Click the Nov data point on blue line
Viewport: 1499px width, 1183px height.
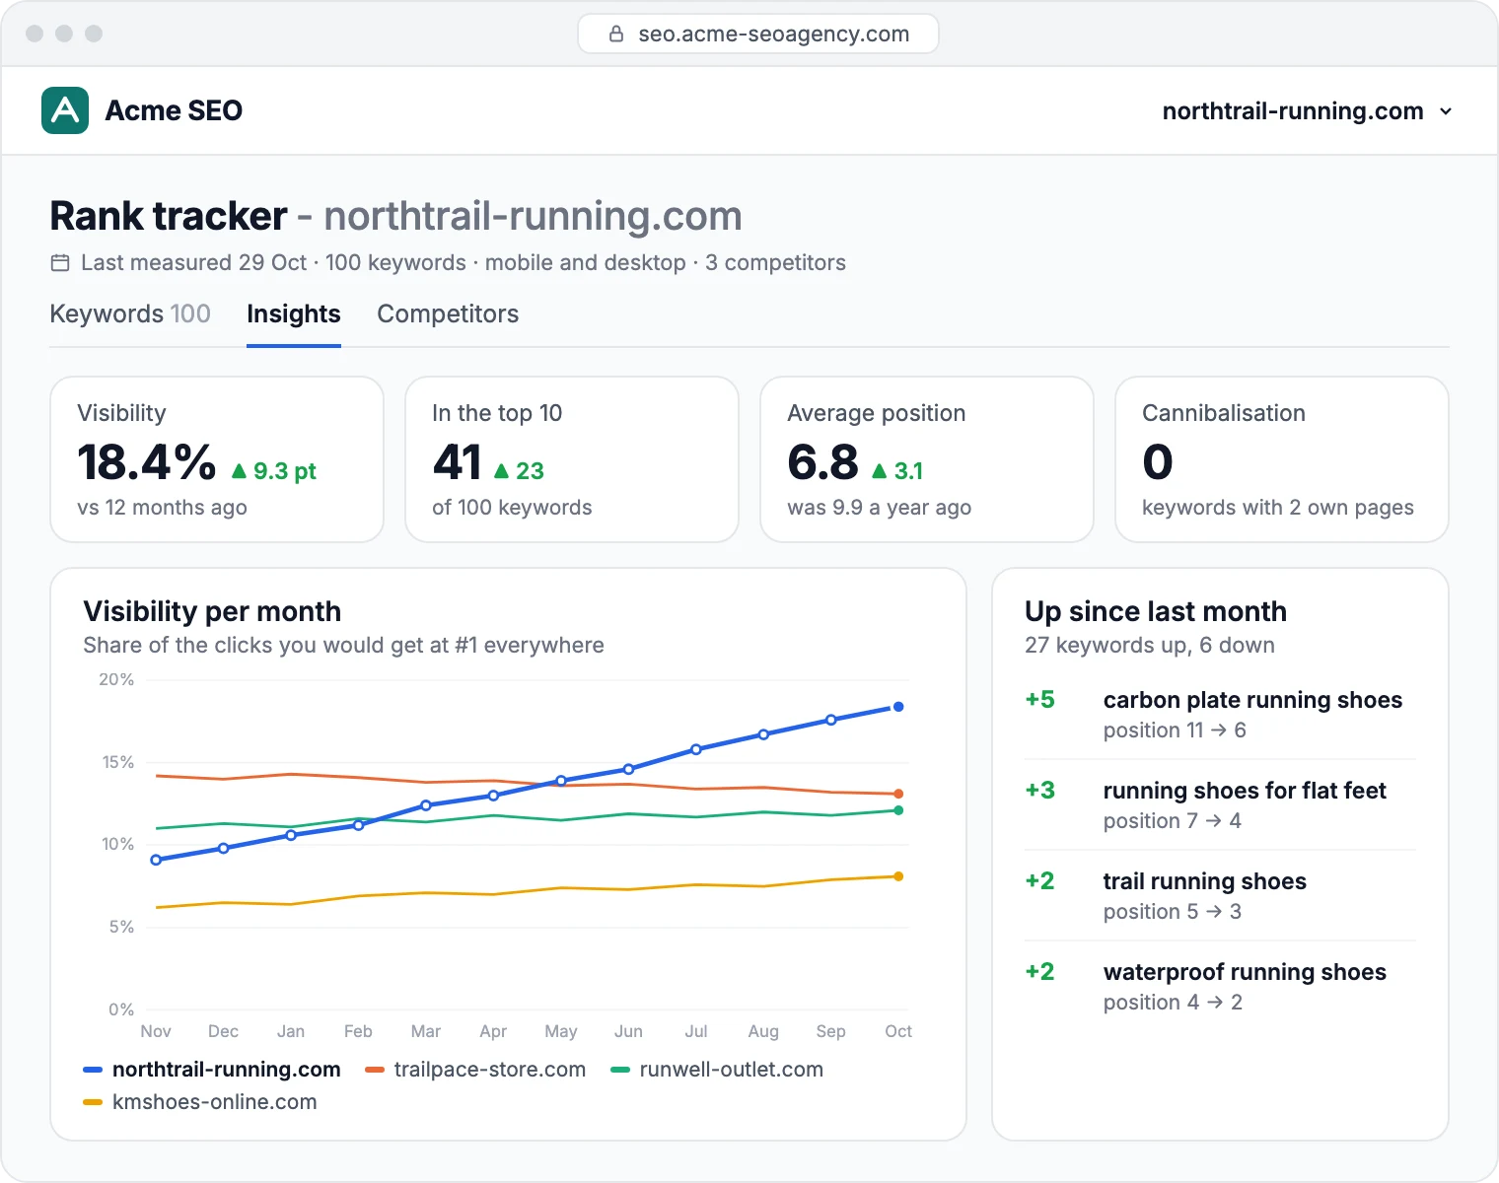[x=156, y=861]
